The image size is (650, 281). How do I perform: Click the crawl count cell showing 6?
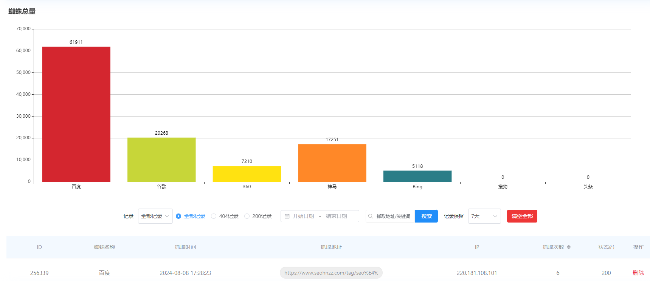point(558,273)
